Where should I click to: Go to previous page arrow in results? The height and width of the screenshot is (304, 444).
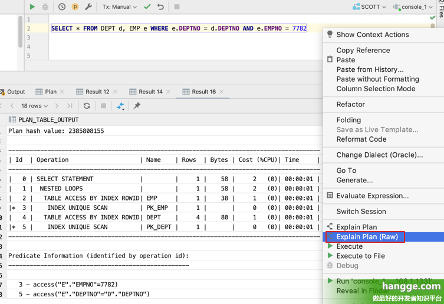[x=12, y=106]
